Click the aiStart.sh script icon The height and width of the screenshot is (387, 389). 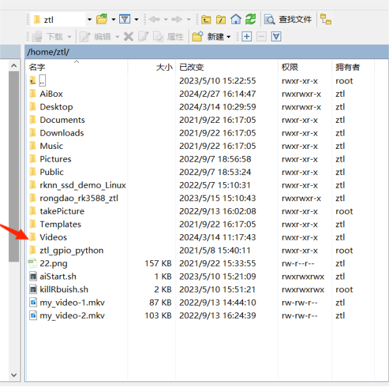pyautogui.click(x=33, y=276)
